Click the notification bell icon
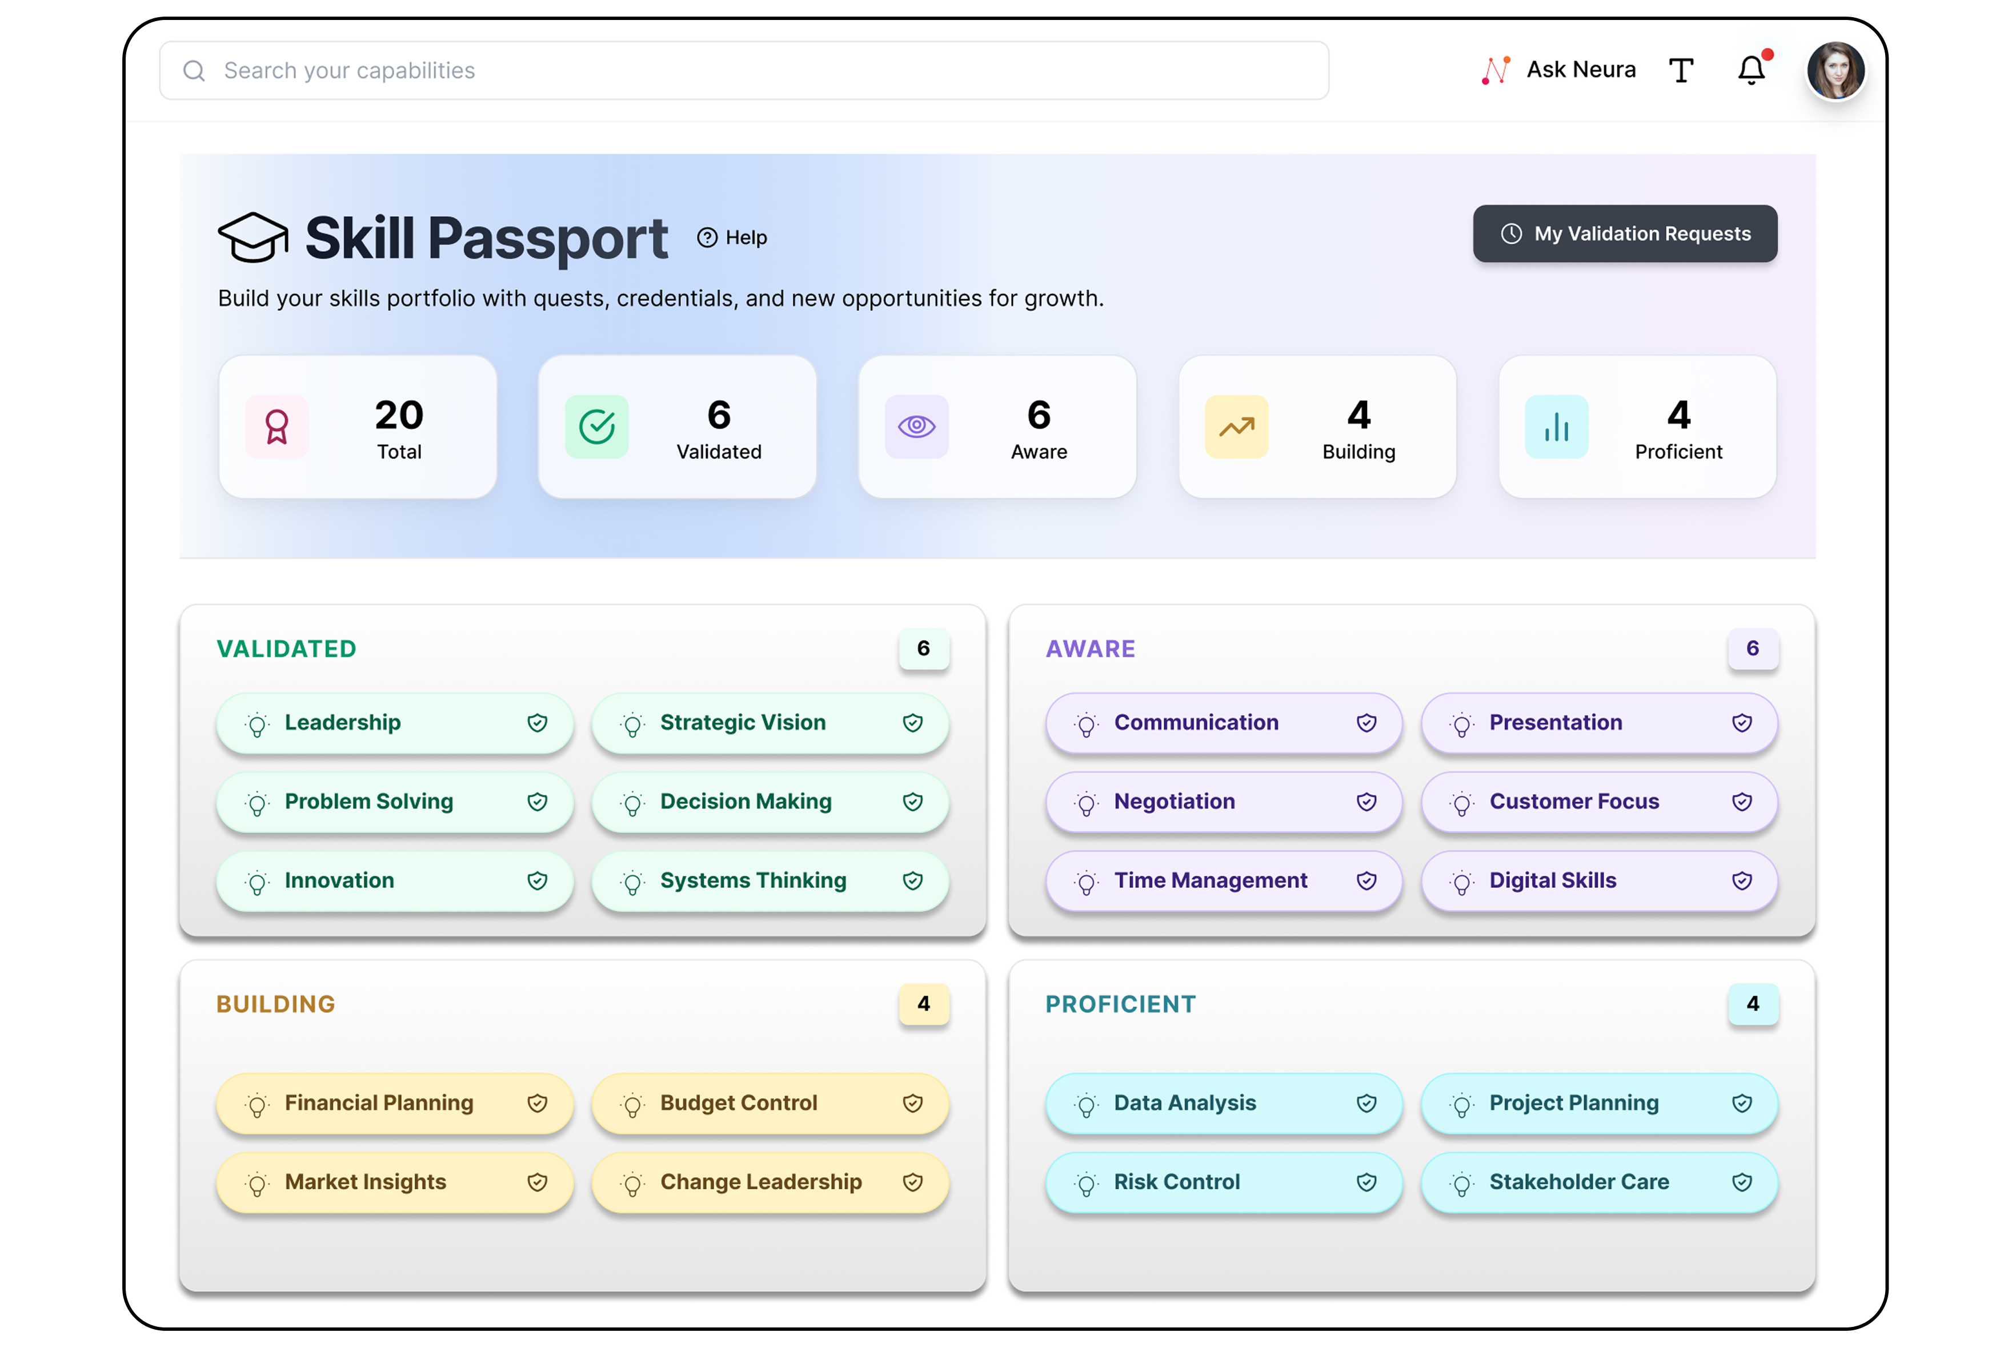This screenshot has height=1348, width=2012. pos(1750,70)
